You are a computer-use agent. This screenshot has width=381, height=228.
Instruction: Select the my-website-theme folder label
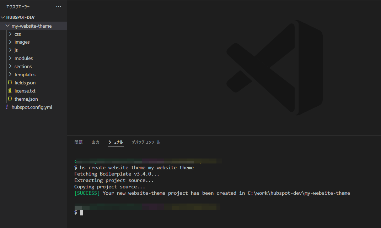tap(32, 26)
